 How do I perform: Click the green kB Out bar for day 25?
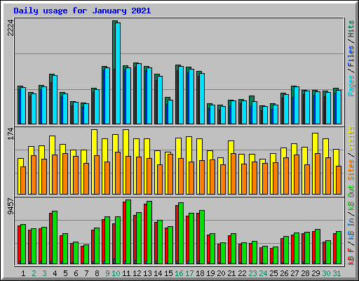276,256
